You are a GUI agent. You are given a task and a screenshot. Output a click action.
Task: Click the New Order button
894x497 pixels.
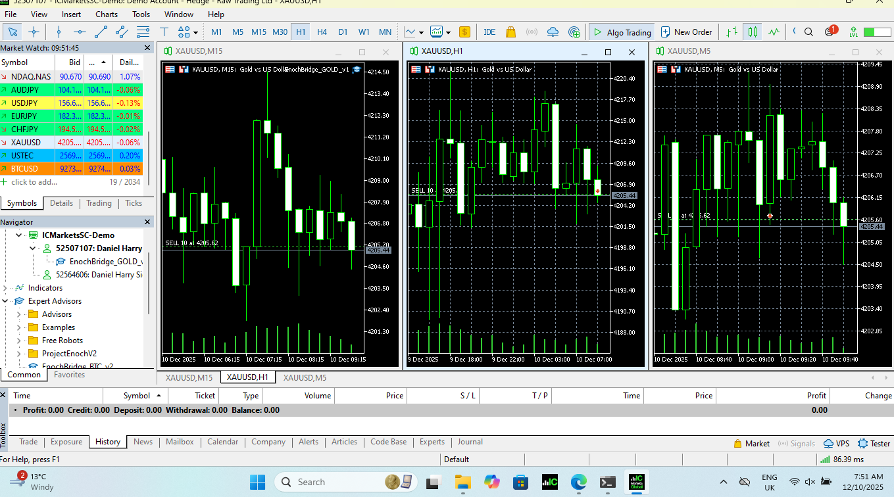[x=686, y=32]
